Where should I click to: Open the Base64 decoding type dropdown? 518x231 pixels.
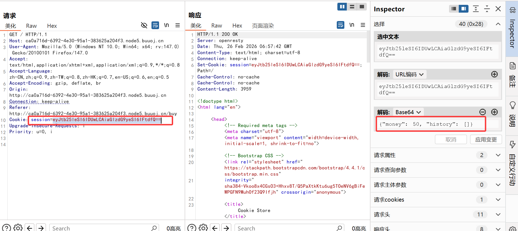pyautogui.click(x=408, y=112)
